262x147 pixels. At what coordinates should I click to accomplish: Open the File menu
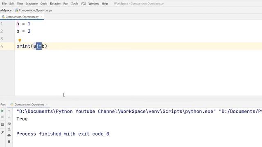click(x=4, y=4)
